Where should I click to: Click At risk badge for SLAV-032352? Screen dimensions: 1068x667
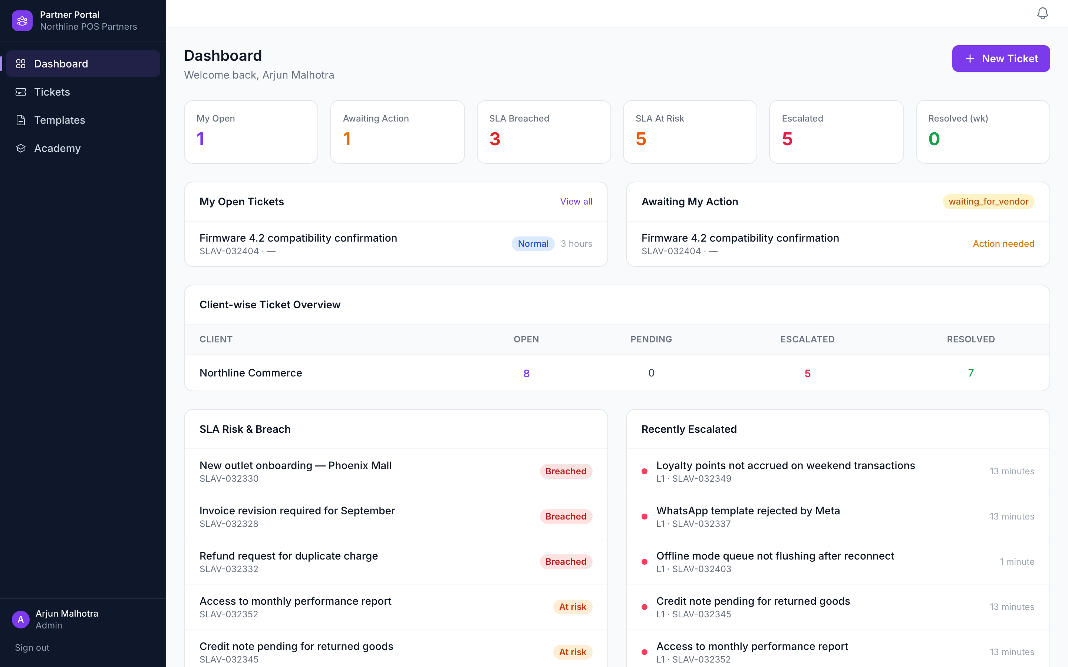(x=573, y=607)
